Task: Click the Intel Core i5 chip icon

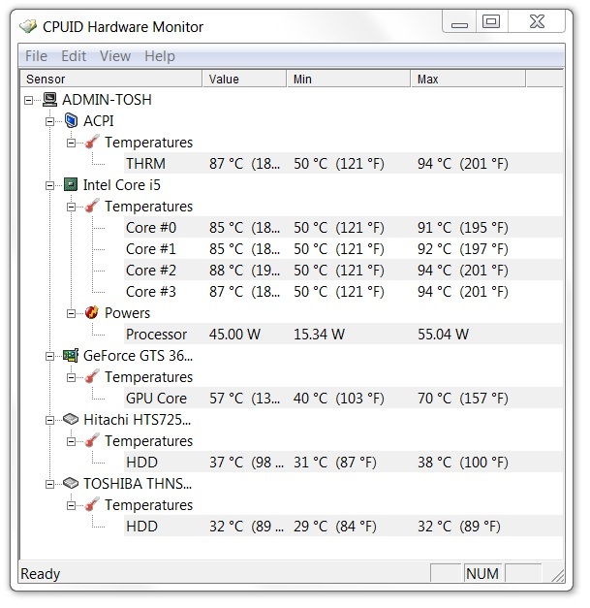Action: [x=71, y=184]
